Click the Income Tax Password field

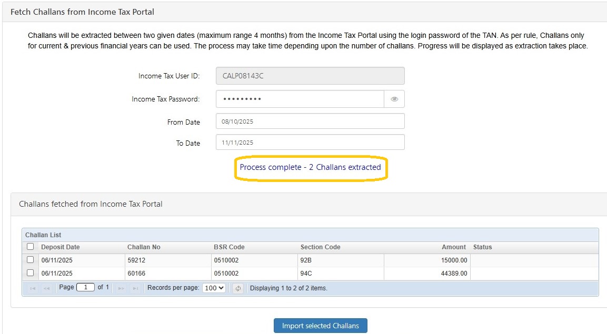click(300, 99)
